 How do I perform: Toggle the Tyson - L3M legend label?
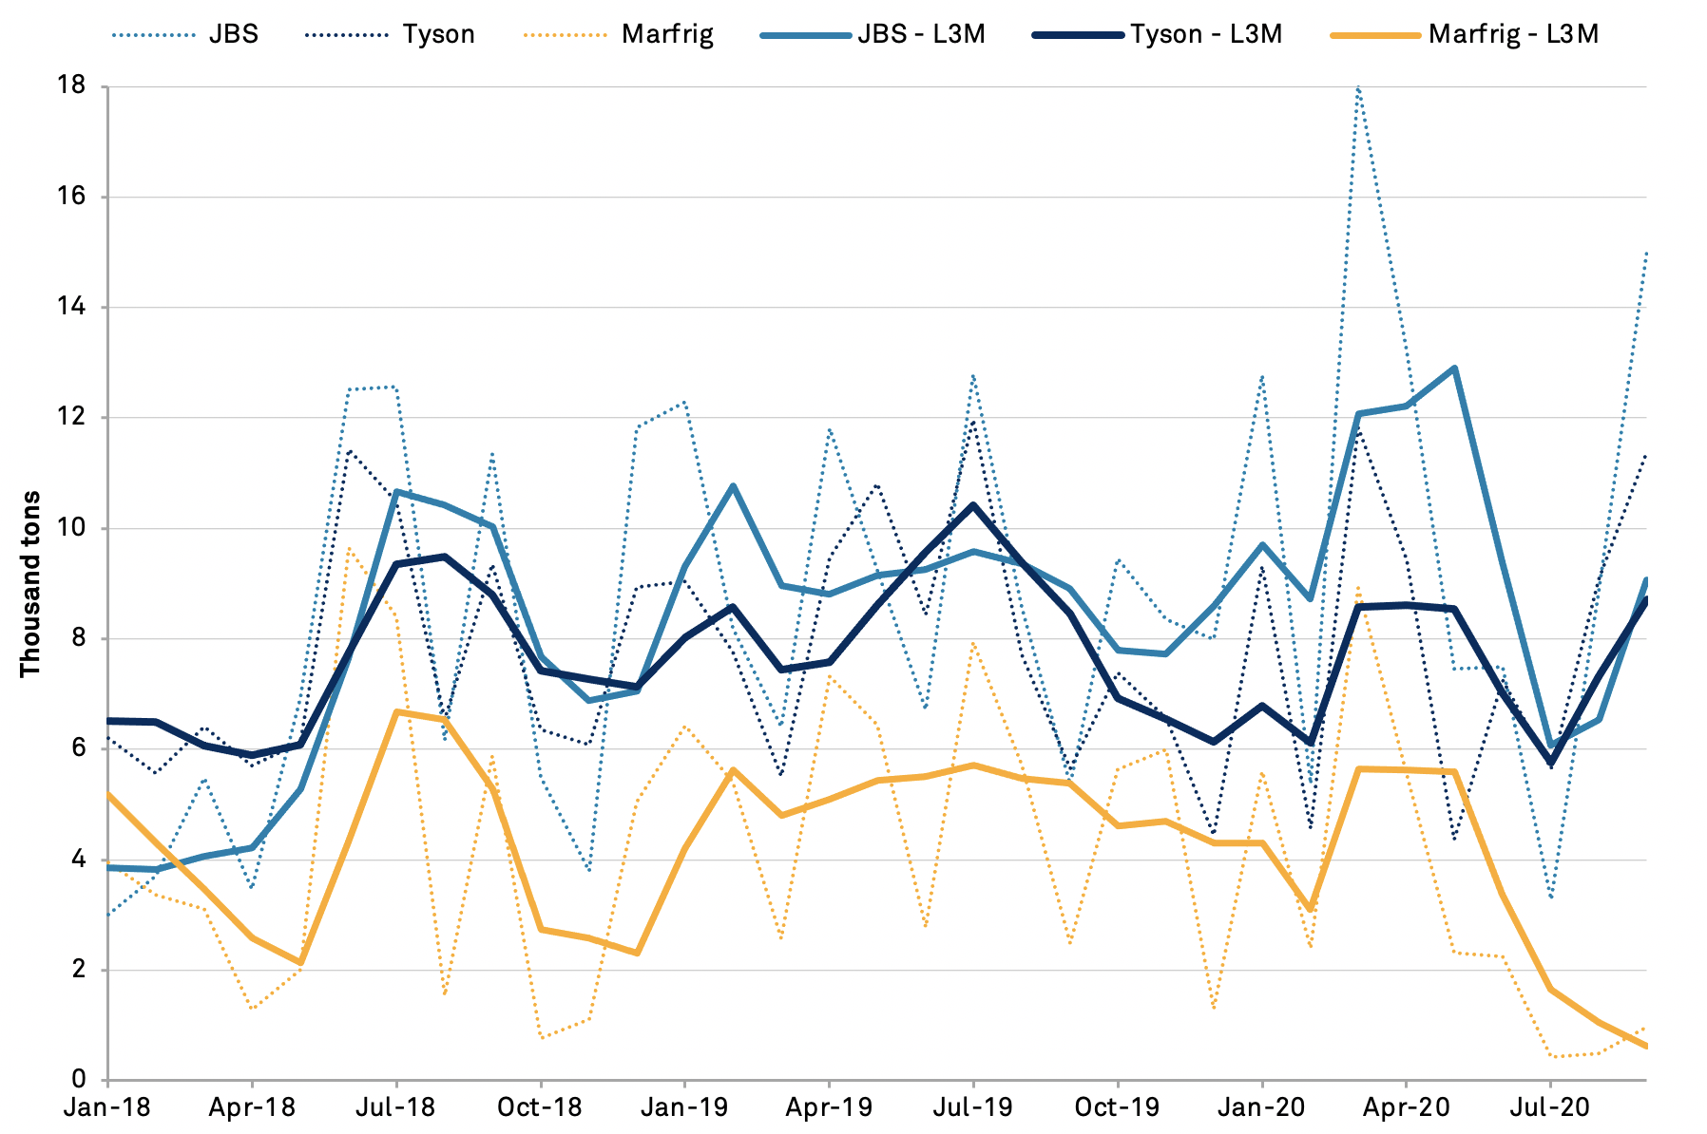tap(1205, 35)
